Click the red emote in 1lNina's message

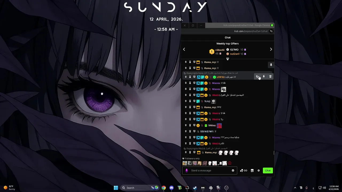click(x=219, y=125)
